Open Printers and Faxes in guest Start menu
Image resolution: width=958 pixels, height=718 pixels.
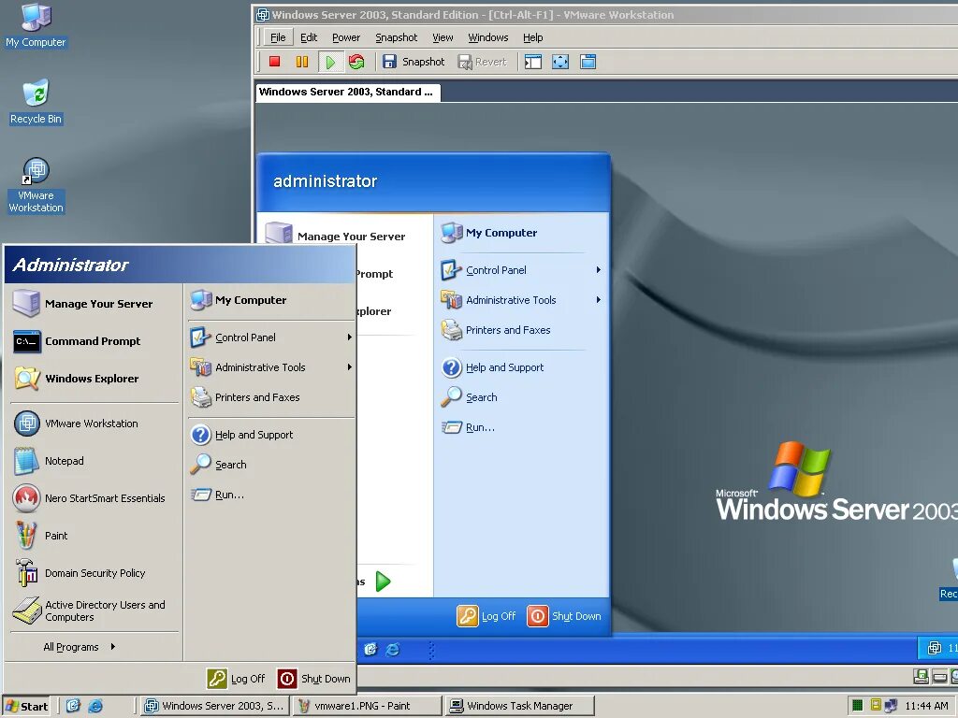click(520, 330)
